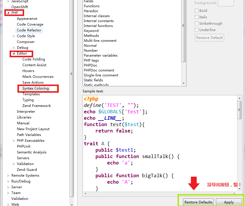Open Path Variables preferences

(x=29, y=135)
